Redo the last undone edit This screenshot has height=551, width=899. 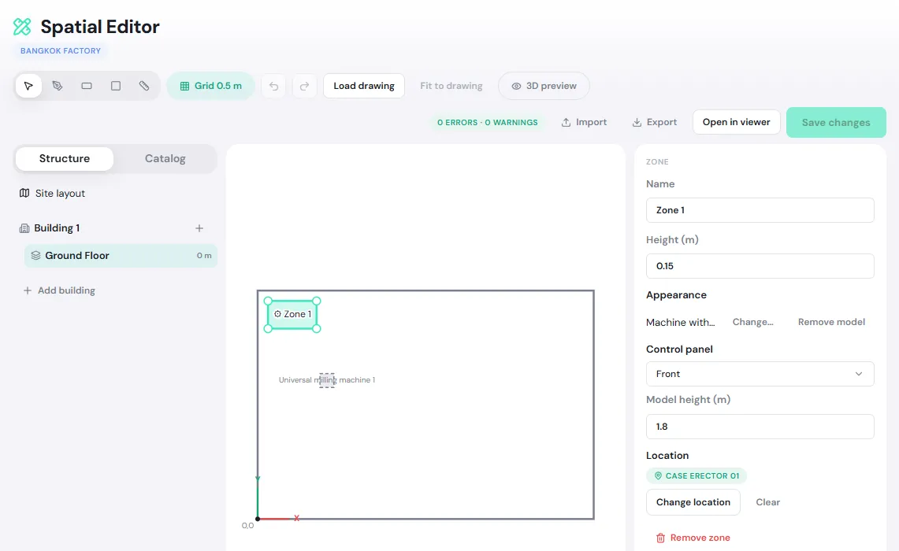point(304,86)
